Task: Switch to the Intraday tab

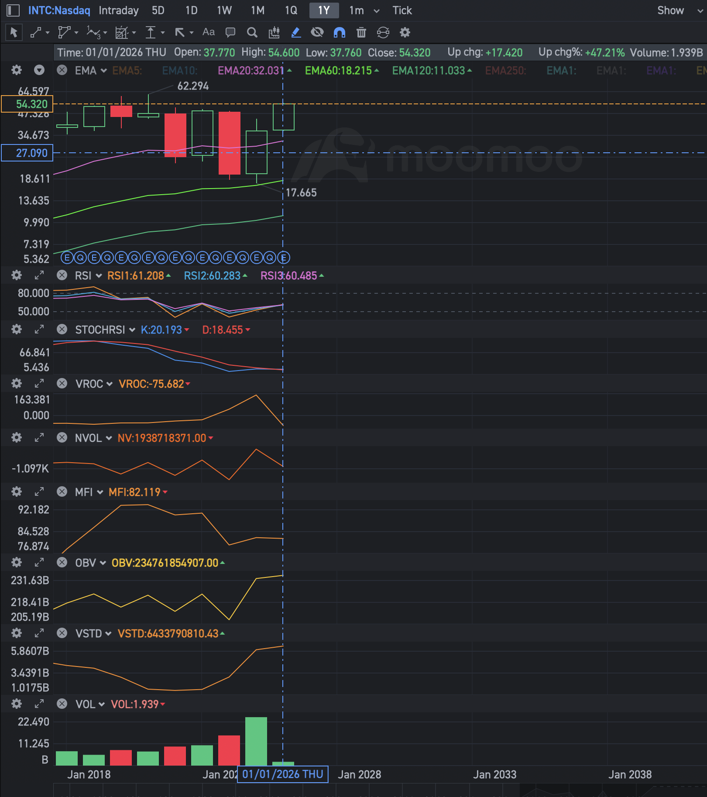Action: point(118,10)
